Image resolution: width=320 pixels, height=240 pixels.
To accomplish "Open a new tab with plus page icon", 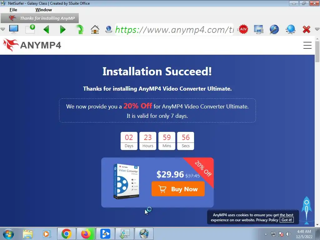I will (30, 29).
